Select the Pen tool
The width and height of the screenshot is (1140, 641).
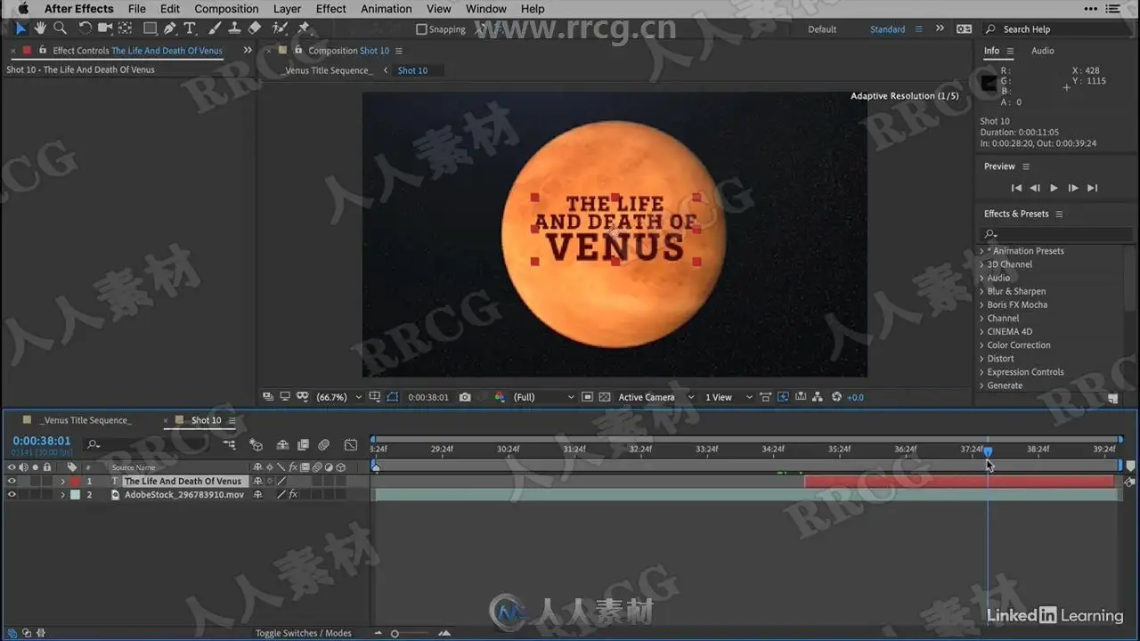click(x=170, y=29)
